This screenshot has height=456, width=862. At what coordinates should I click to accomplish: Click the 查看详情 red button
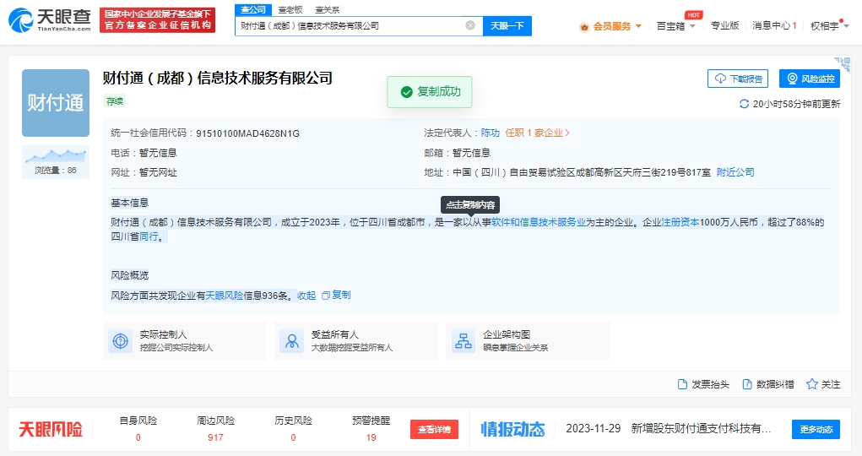click(x=434, y=429)
